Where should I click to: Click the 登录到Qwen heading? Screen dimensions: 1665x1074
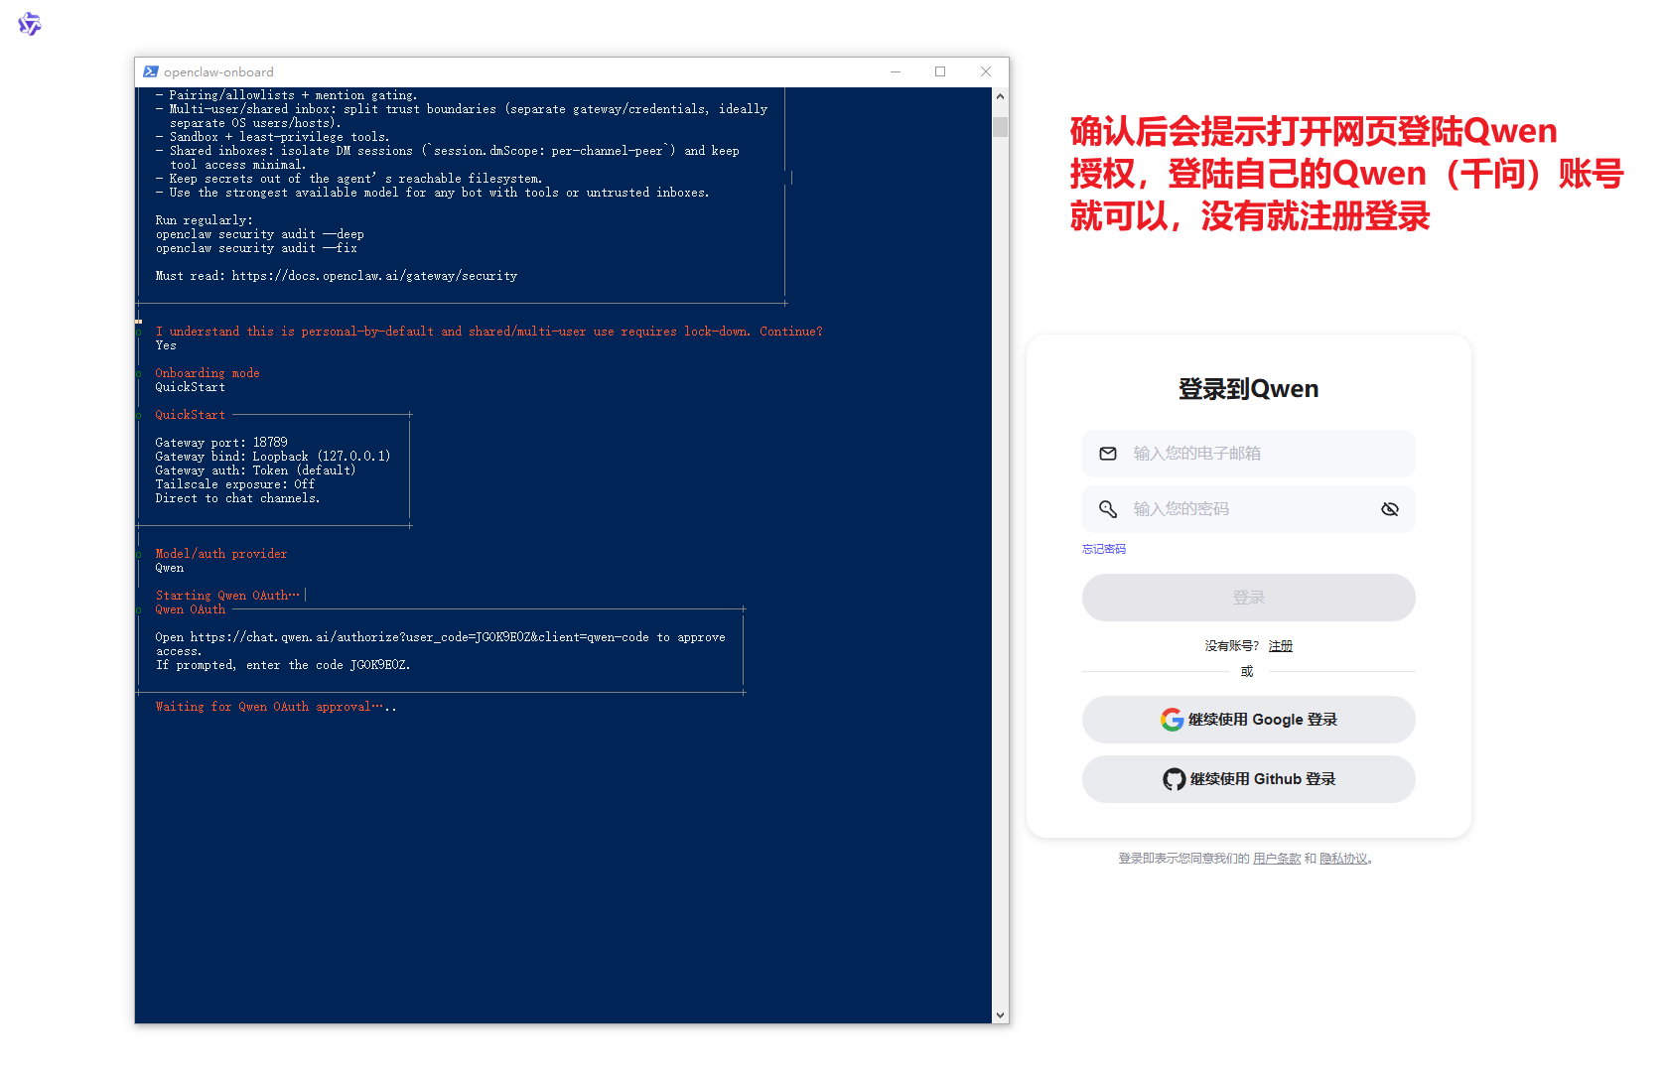click(x=1249, y=389)
